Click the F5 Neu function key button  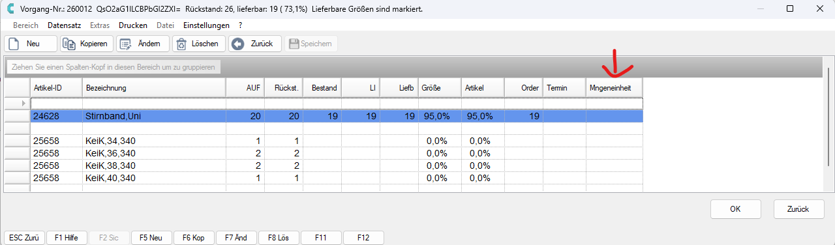(x=151, y=238)
